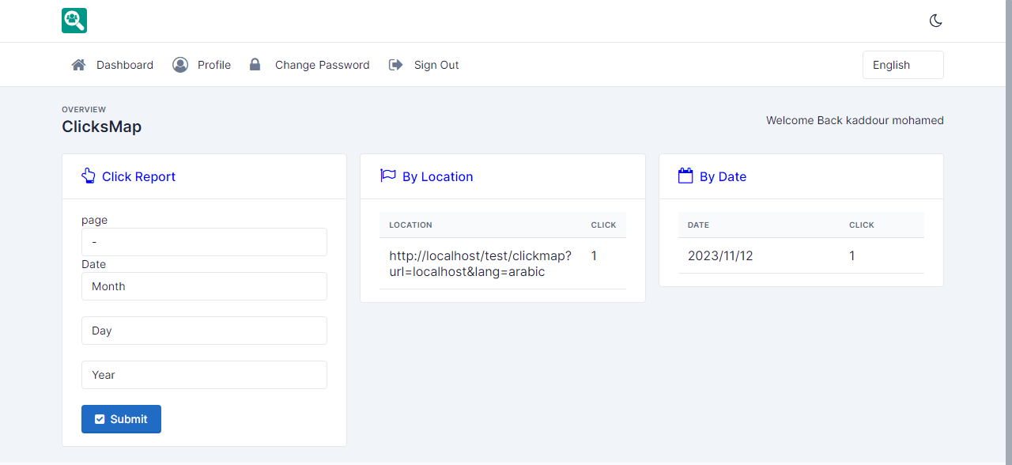Toggle dark mode with the moon icon
This screenshot has width=1012, height=465.
(x=936, y=21)
